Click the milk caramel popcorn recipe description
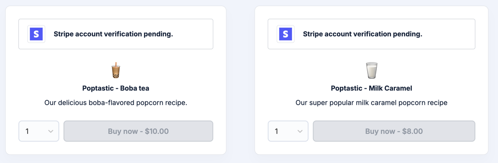Image resolution: width=498 pixels, height=163 pixels. coord(371,103)
